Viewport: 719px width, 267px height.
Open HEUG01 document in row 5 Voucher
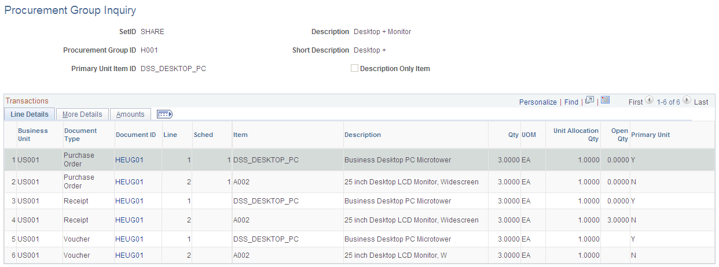click(x=129, y=239)
